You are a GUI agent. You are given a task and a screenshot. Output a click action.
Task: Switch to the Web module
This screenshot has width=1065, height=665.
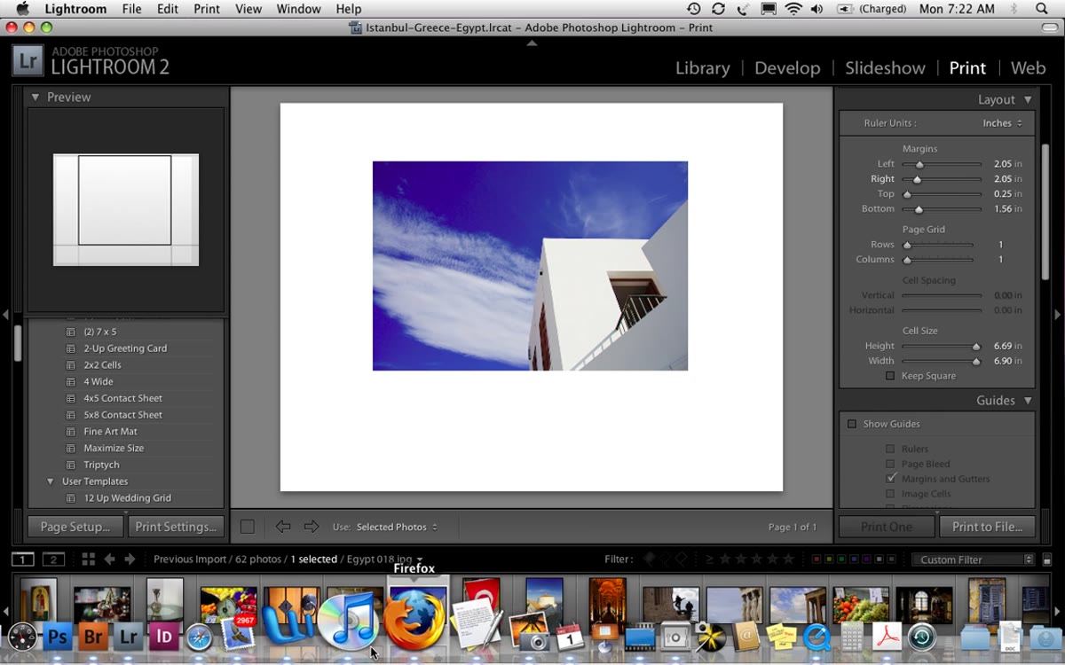pos(1028,68)
